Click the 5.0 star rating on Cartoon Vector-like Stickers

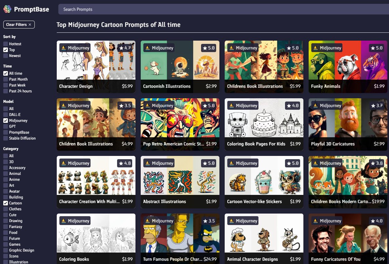click(x=293, y=163)
